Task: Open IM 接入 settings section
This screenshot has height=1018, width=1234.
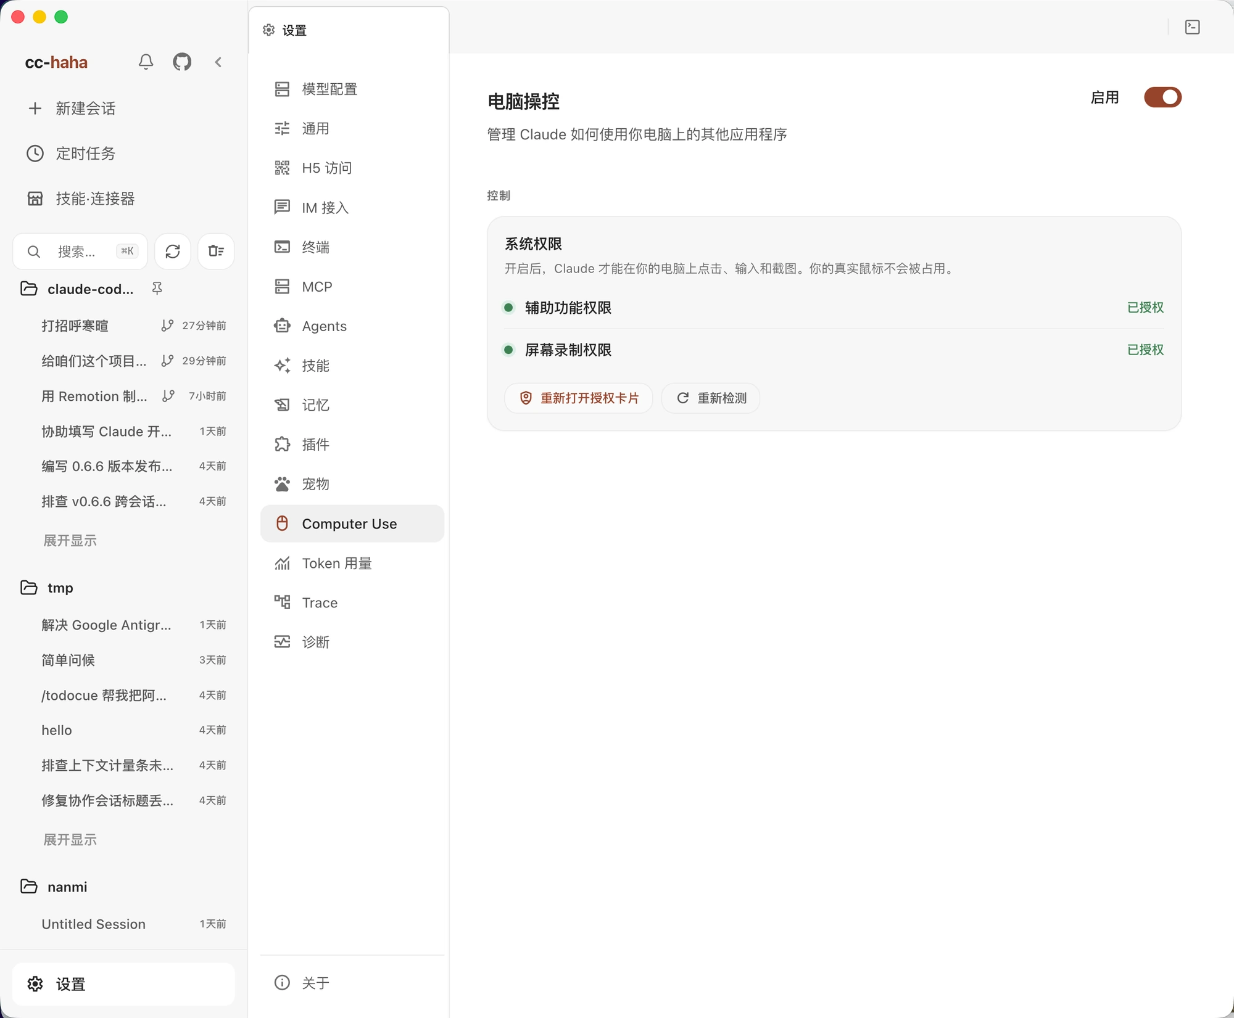Action: [352, 208]
